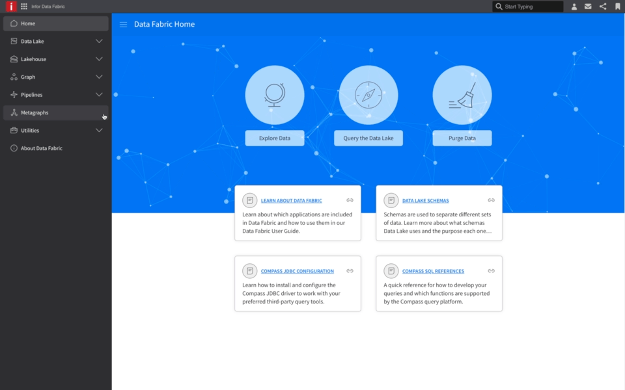Click the search magnifier icon
The image size is (625, 390).
pos(499,6)
